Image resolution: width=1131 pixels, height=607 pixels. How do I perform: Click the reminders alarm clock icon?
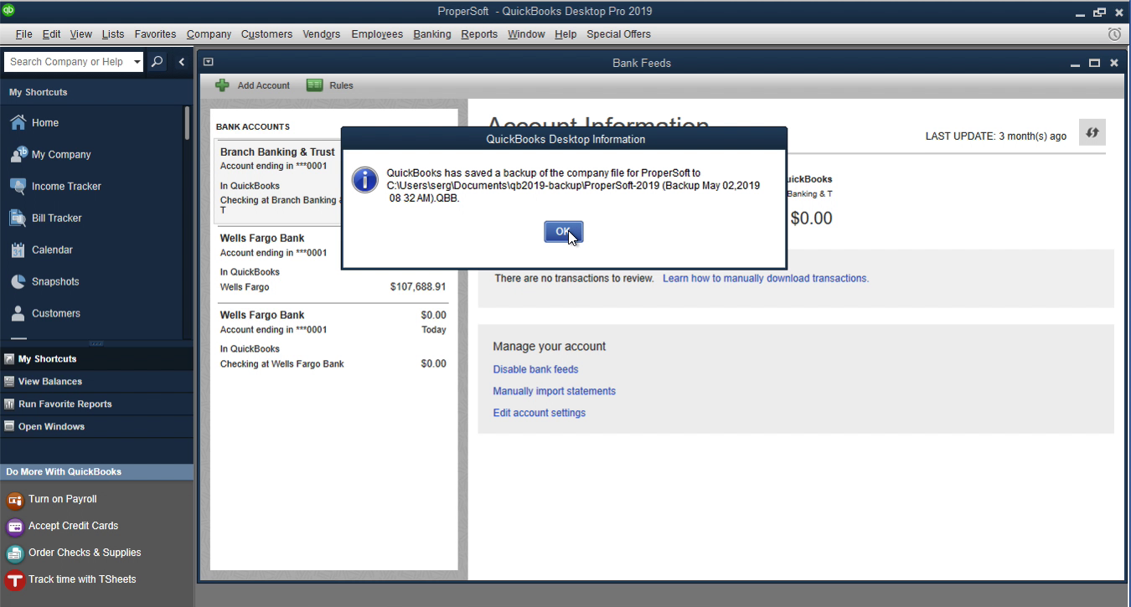tap(1114, 34)
